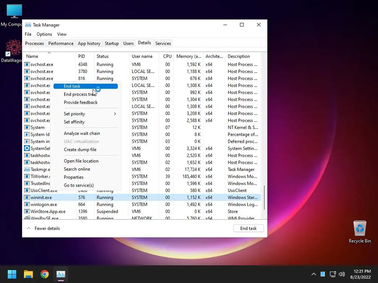Open the File menu
This screenshot has height=283, width=378.
pos(28,34)
